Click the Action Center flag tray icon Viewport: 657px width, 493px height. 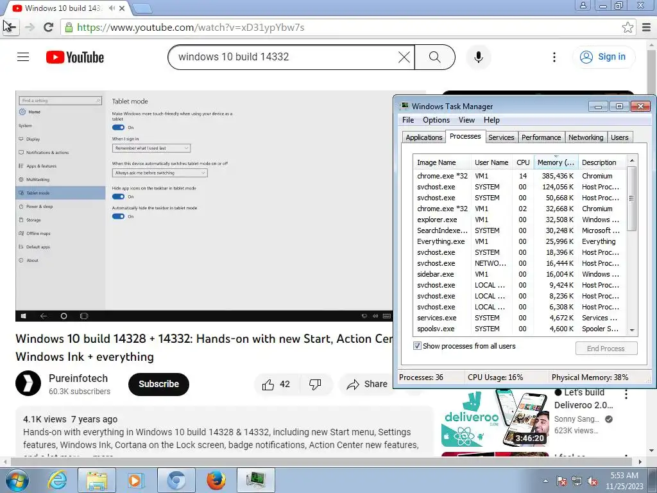561,481
